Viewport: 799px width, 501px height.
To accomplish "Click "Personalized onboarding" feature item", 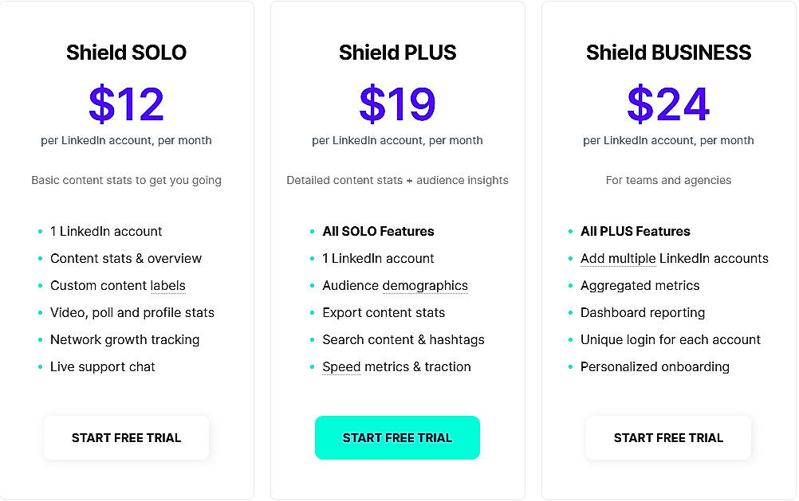I will (655, 366).
